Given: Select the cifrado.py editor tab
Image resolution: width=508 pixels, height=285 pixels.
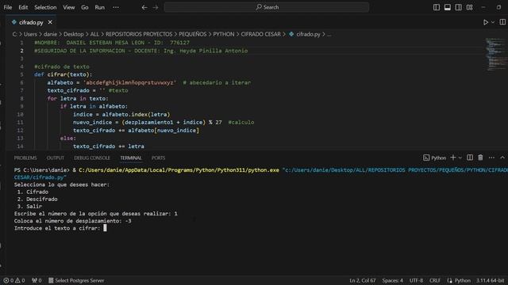Looking at the screenshot, I should click(31, 22).
